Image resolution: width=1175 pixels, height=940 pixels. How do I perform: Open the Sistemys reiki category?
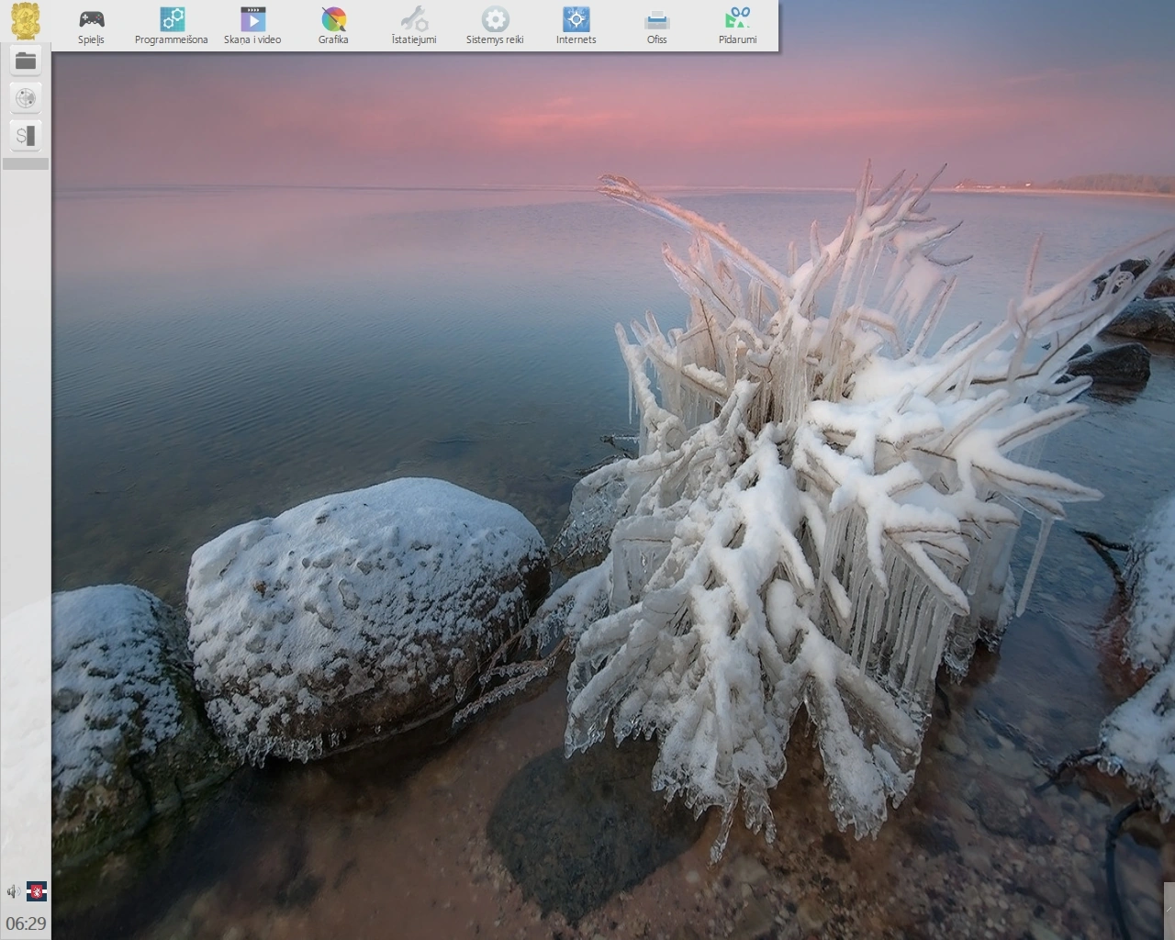click(x=495, y=26)
